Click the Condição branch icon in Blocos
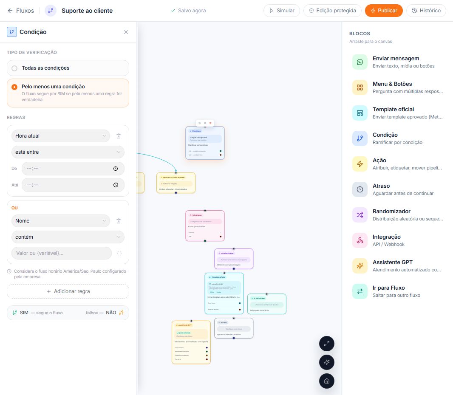This screenshot has width=453, height=395. (x=360, y=138)
